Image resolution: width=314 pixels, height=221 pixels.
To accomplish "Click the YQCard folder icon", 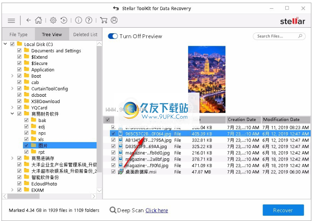I will (x=26, y=107).
